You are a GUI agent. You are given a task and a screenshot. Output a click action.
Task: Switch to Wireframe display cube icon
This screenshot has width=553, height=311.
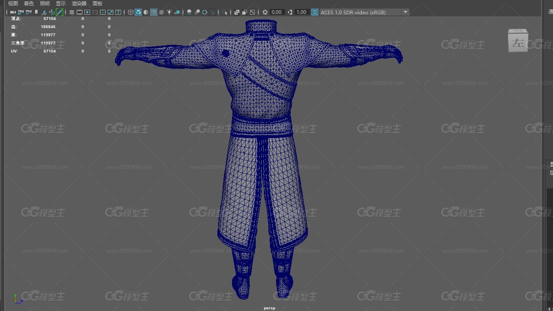point(131,12)
